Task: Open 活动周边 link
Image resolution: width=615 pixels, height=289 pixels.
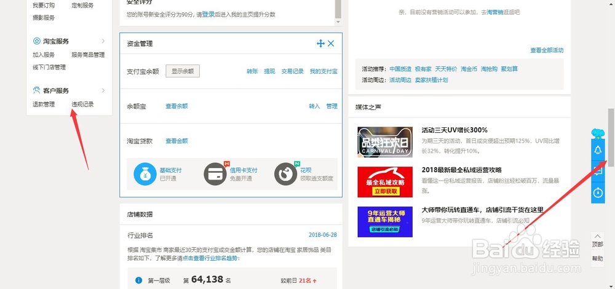Action: tap(400, 80)
